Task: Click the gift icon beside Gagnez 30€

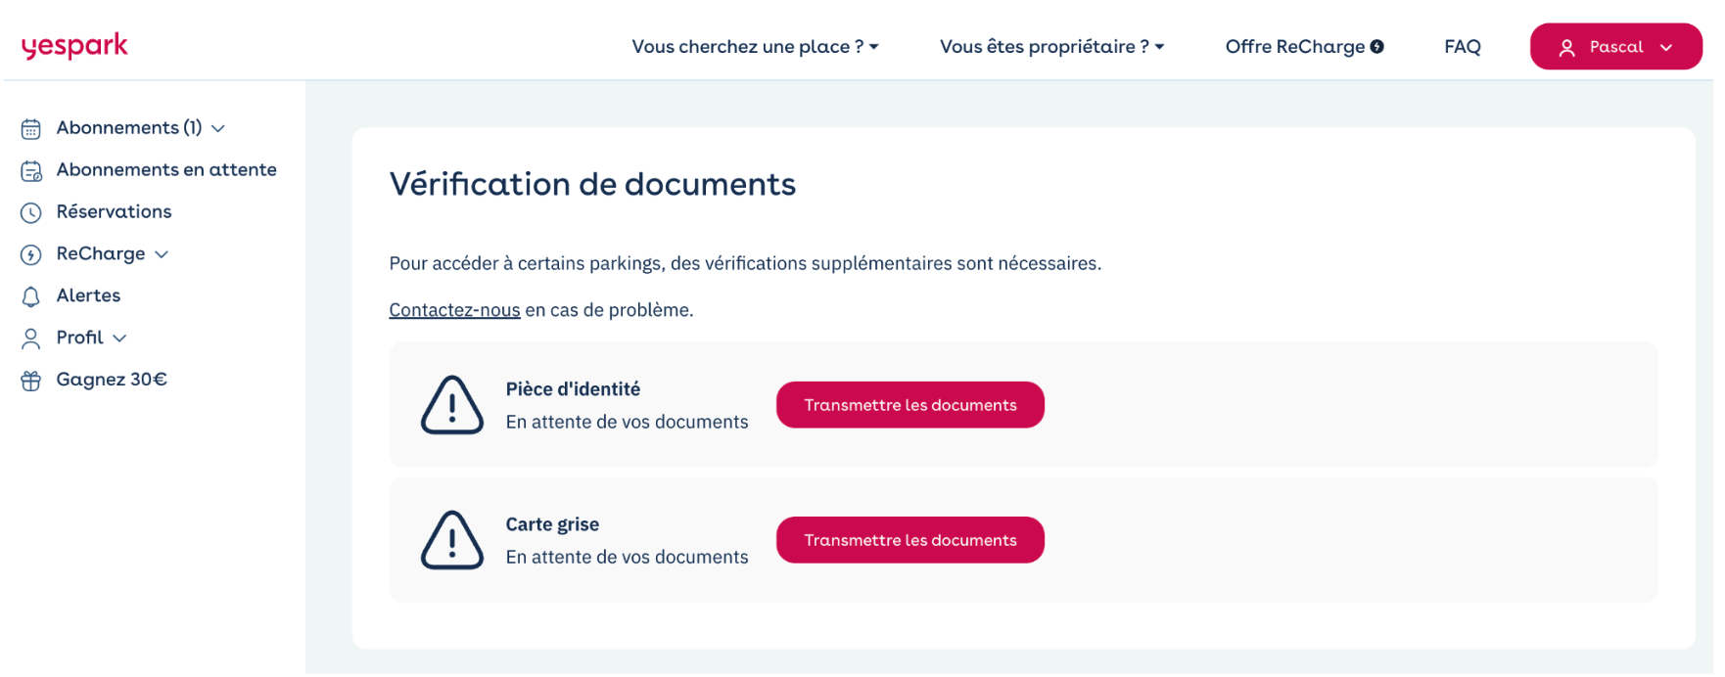Action: (x=31, y=381)
